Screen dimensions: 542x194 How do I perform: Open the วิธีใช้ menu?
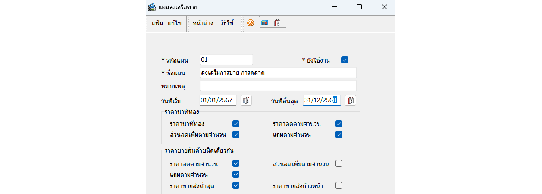[x=227, y=23]
